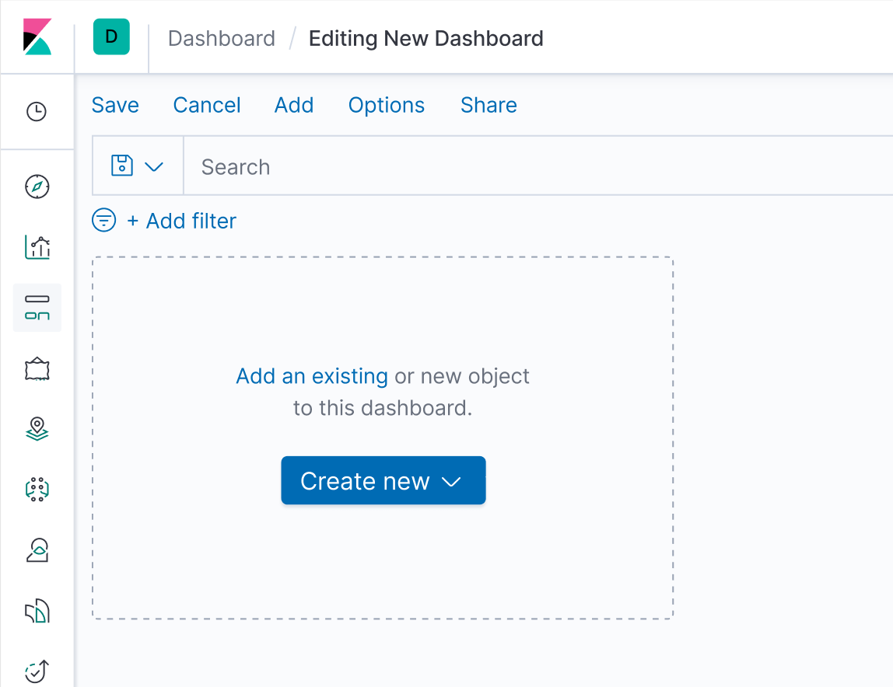Click Editing New Dashboard breadcrumb text
This screenshot has height=687, width=893.
tap(426, 39)
